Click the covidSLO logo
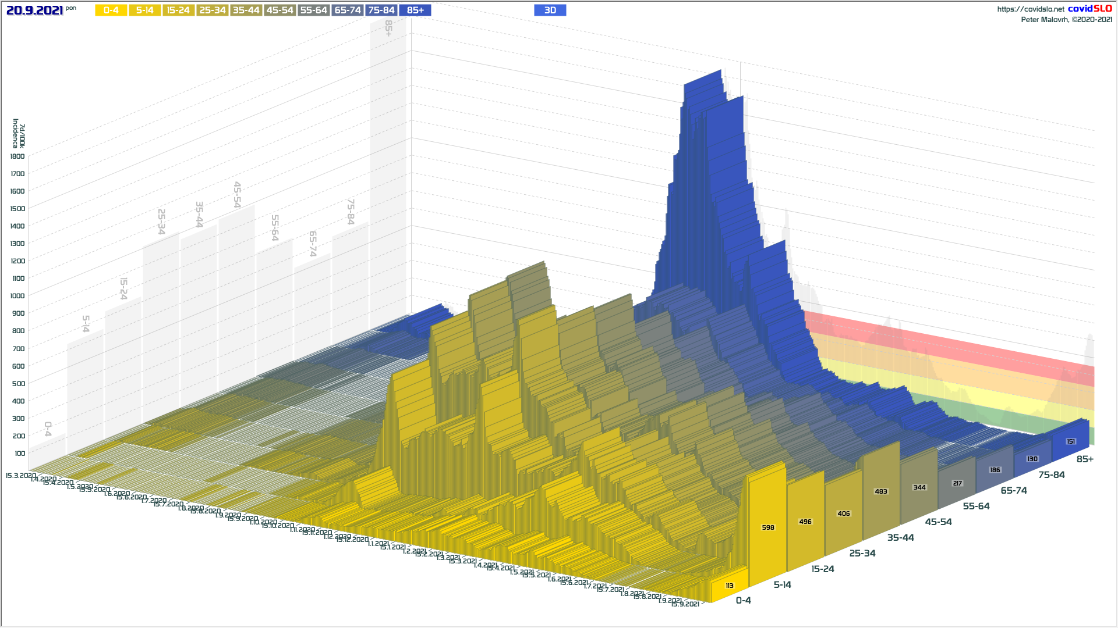This screenshot has height=628, width=1118. coord(1089,9)
